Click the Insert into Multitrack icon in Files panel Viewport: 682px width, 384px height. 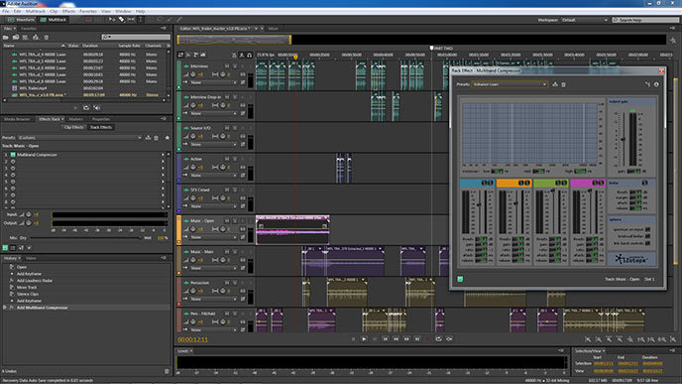coord(36,38)
